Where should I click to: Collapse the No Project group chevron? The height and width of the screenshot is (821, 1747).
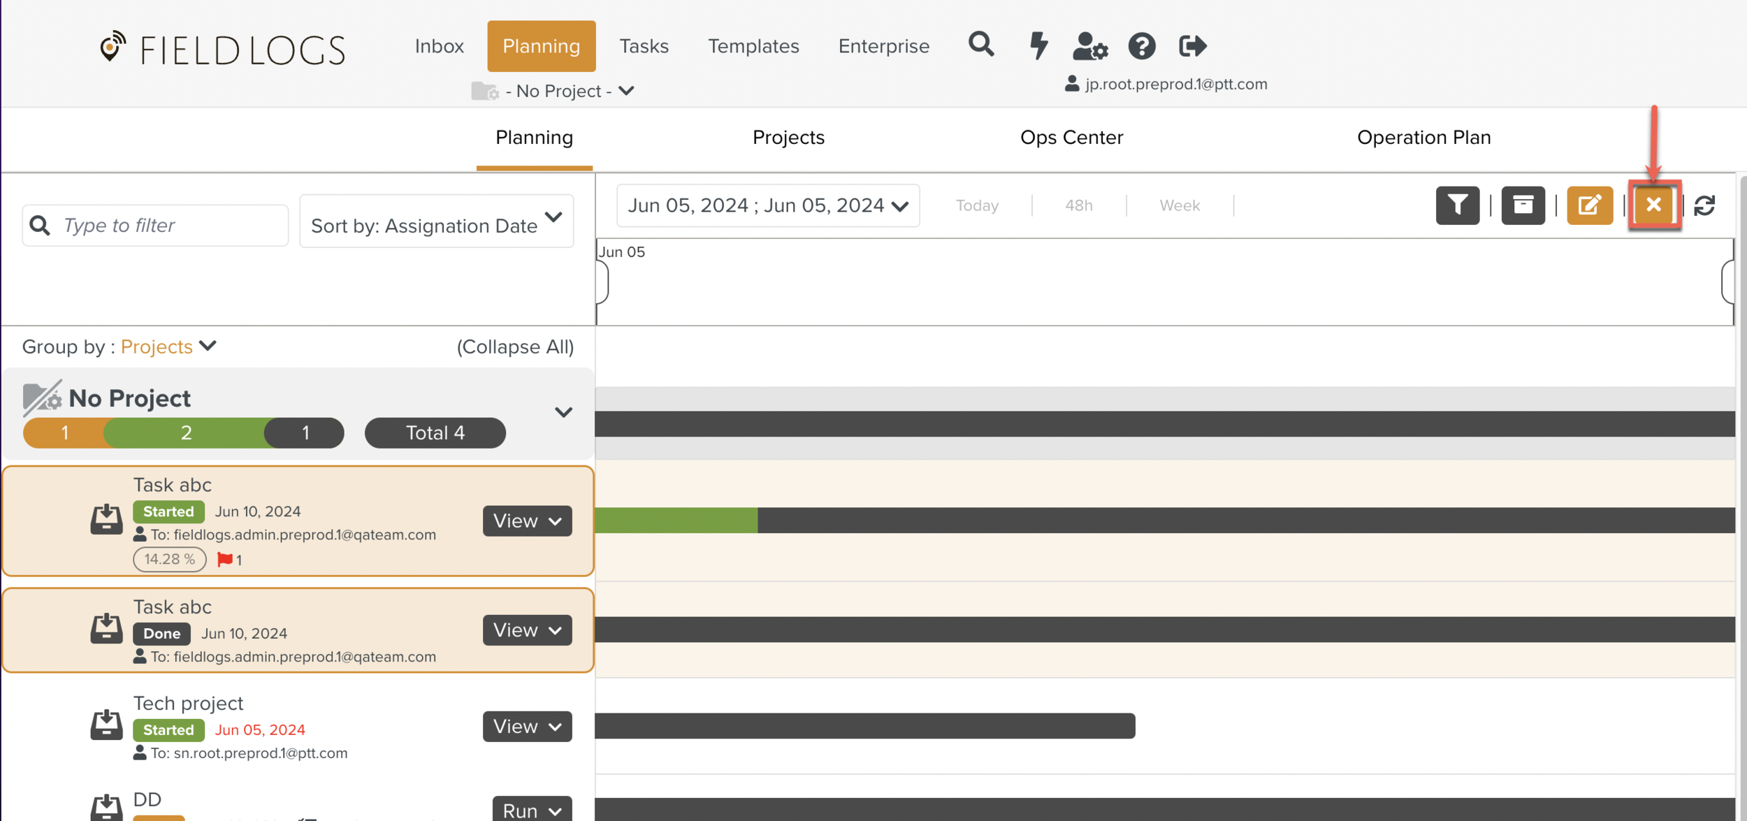[563, 412]
